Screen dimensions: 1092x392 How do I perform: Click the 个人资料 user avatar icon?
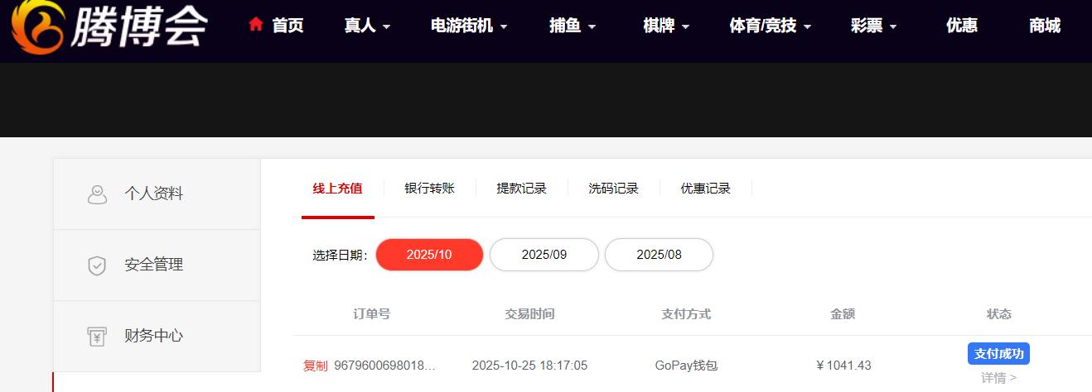pyautogui.click(x=97, y=194)
